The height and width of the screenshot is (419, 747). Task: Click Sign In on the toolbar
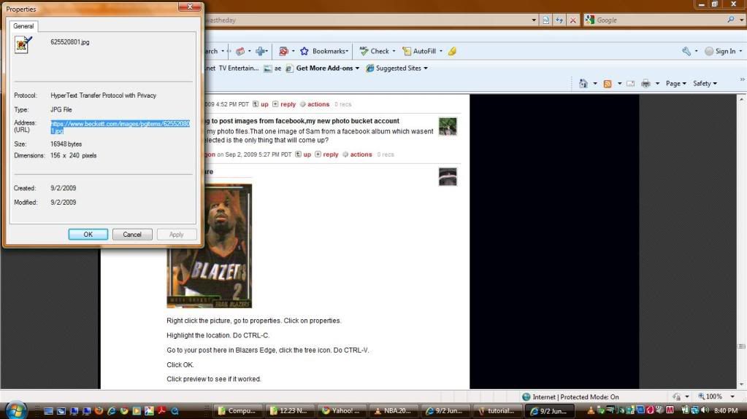point(720,51)
